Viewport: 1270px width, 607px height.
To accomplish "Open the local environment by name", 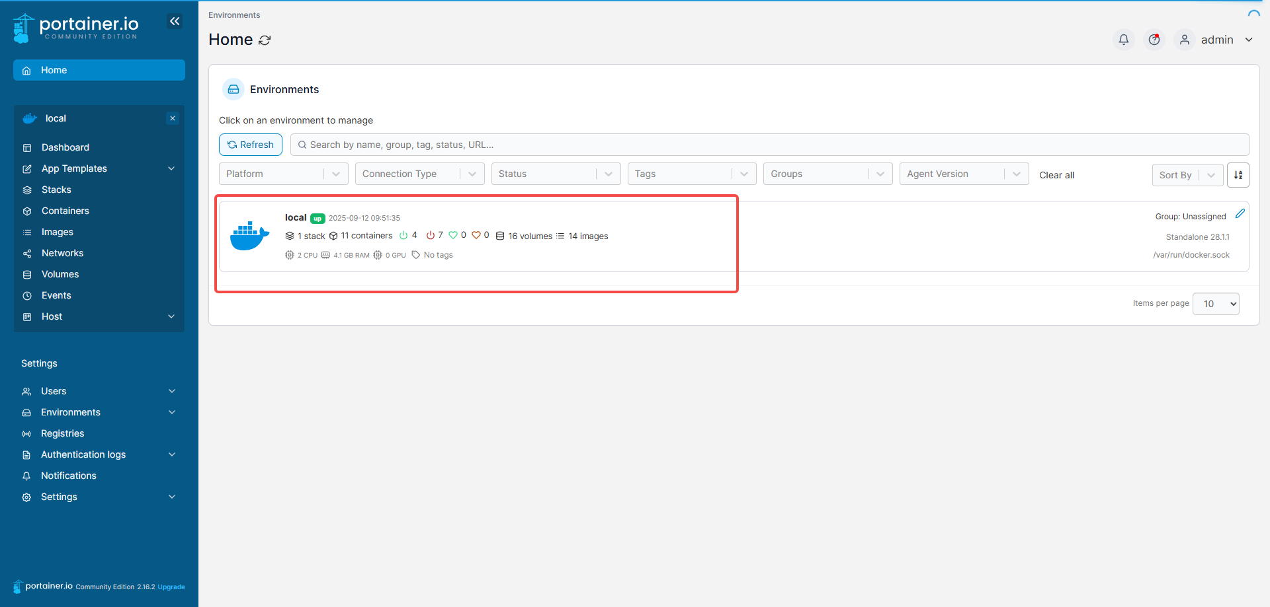I will [x=296, y=217].
